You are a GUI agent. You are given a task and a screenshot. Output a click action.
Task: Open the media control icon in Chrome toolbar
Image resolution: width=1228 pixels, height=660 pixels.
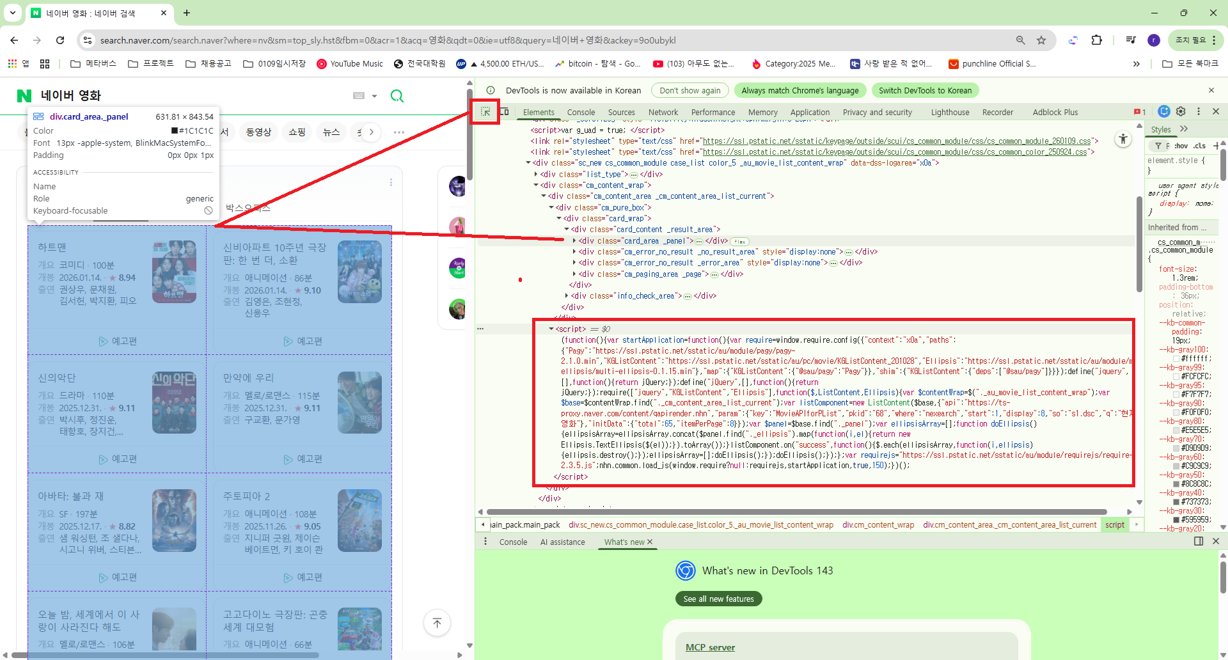[x=1131, y=40]
